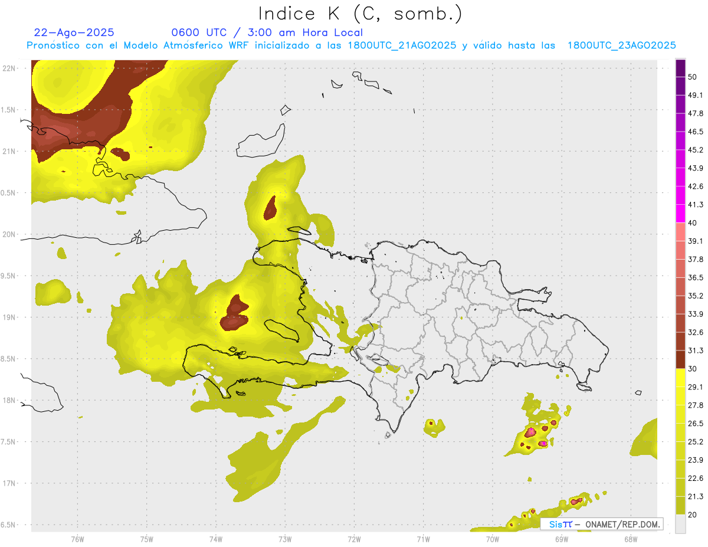Click the latitude label '17N'
This screenshot has height=547, width=708.
9,483
